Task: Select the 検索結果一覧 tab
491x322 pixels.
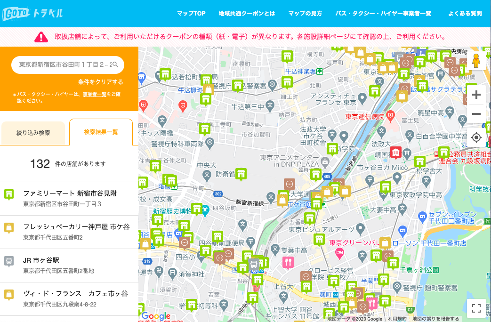Action: [x=101, y=132]
